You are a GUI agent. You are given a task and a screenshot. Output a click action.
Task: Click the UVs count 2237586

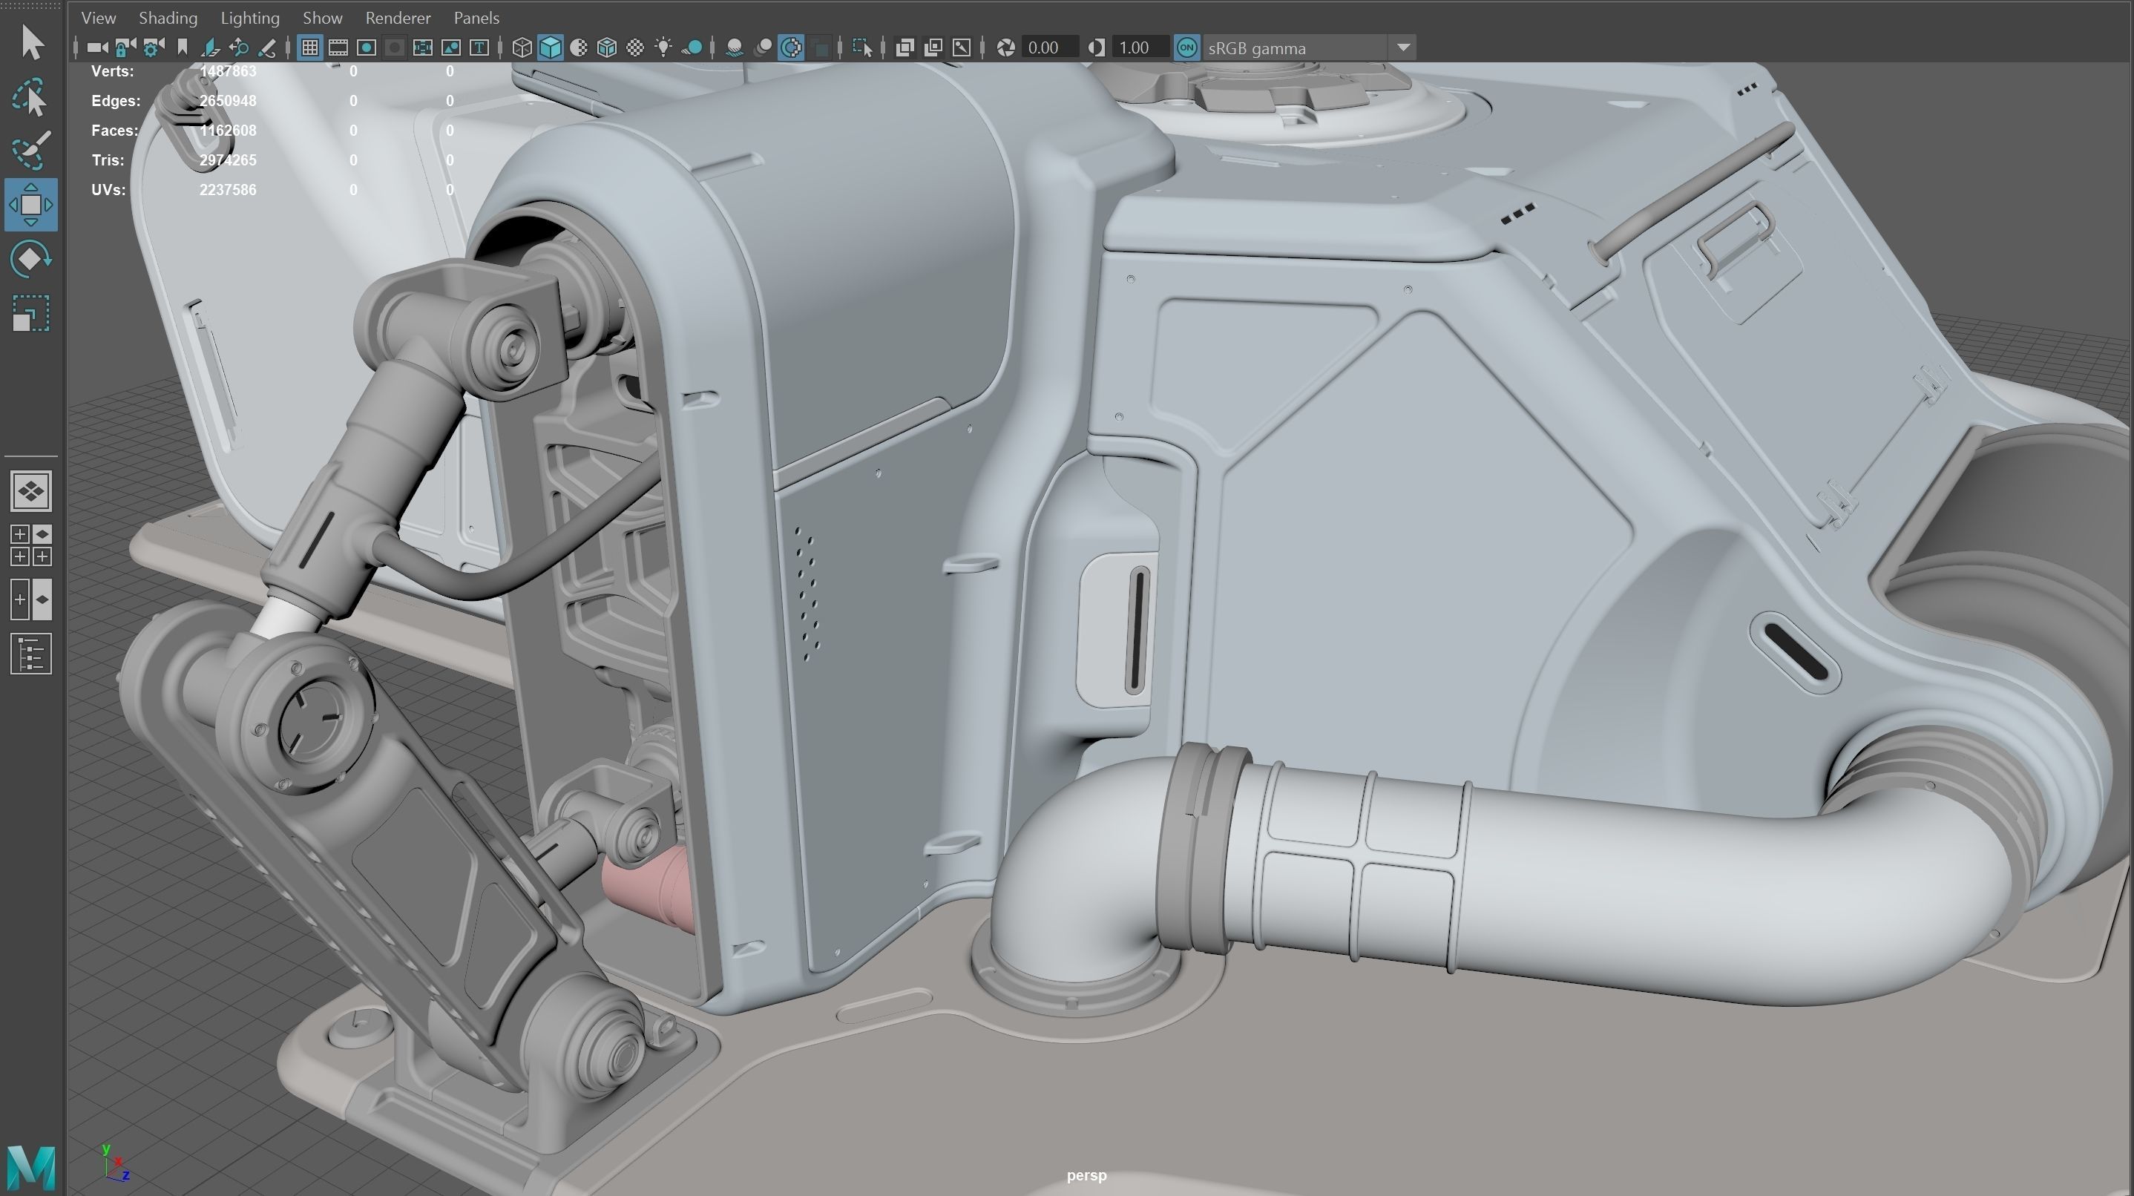tap(228, 190)
